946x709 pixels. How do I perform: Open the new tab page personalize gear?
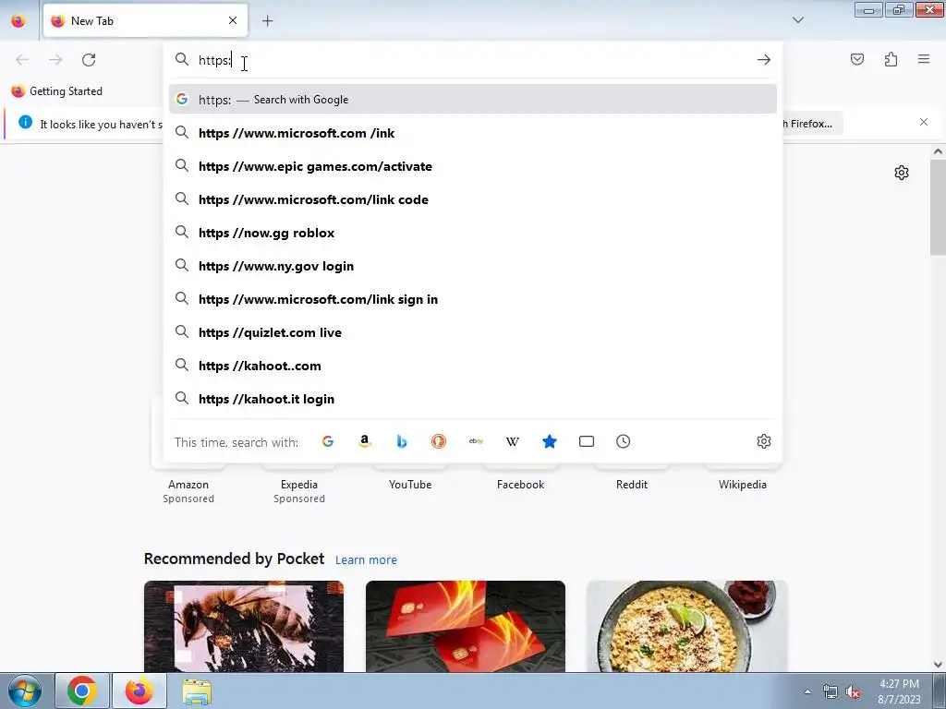902,173
